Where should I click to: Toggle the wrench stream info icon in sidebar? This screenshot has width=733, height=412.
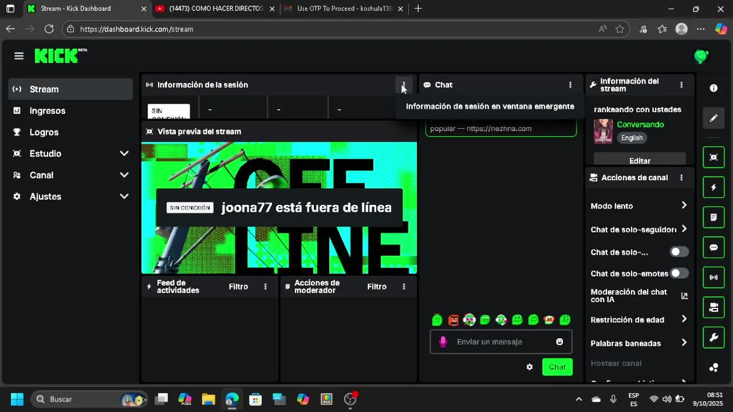(x=714, y=338)
